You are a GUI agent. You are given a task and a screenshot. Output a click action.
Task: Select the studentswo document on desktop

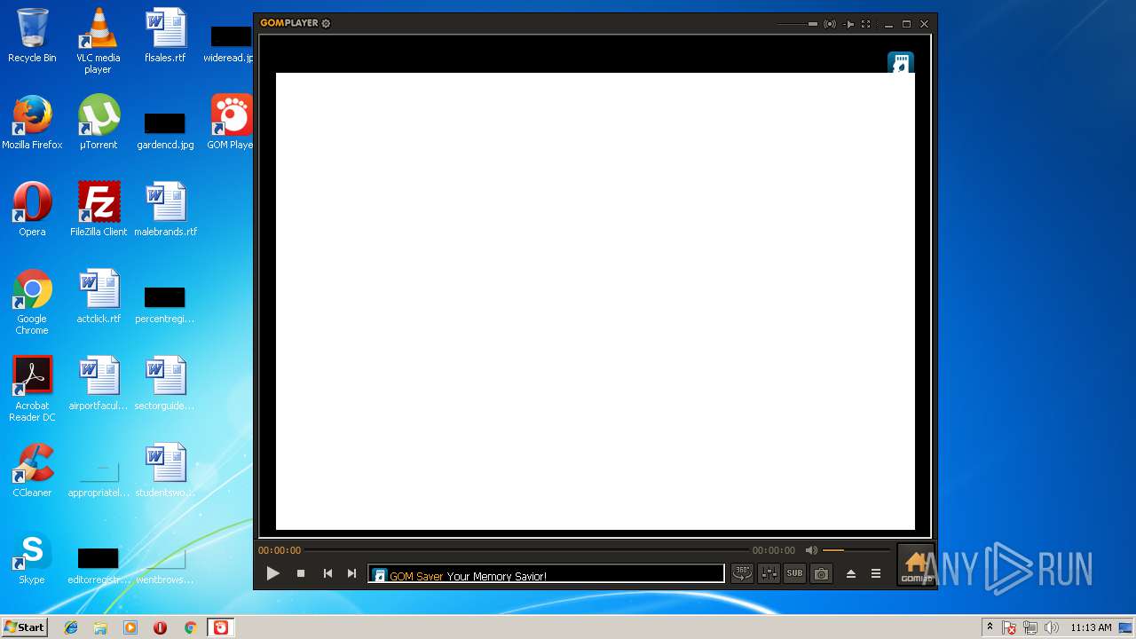point(165,470)
